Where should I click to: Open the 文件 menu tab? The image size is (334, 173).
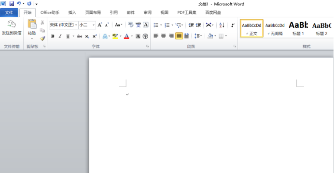9,12
